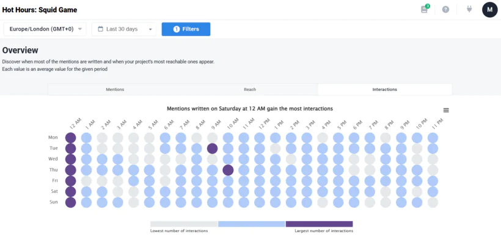Open the notifications icon with green badge
This screenshot has height=237, width=501.
(x=425, y=9)
